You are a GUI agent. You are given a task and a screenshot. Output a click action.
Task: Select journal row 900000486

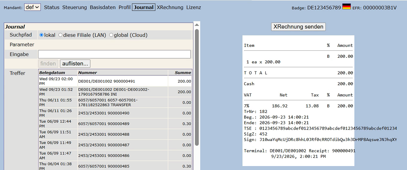115,156
